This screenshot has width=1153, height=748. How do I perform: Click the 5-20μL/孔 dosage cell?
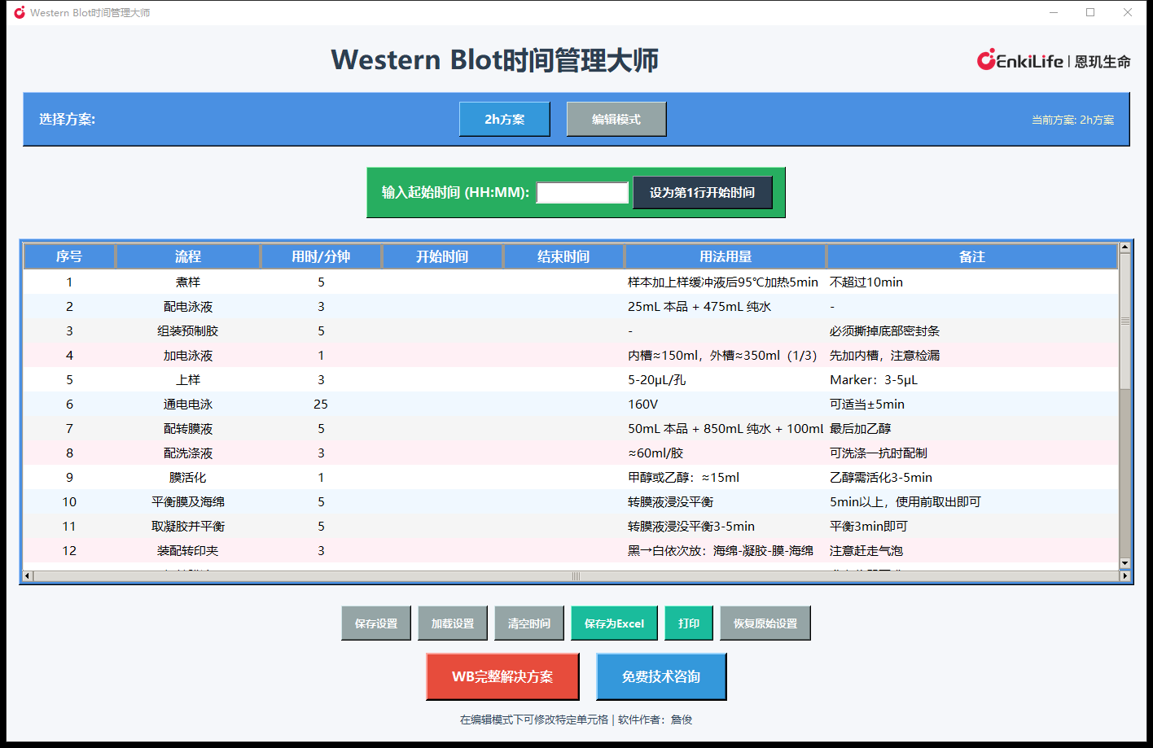(726, 379)
